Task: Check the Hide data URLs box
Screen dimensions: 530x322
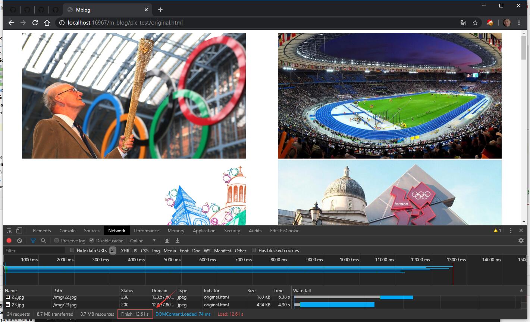Action: point(72,251)
